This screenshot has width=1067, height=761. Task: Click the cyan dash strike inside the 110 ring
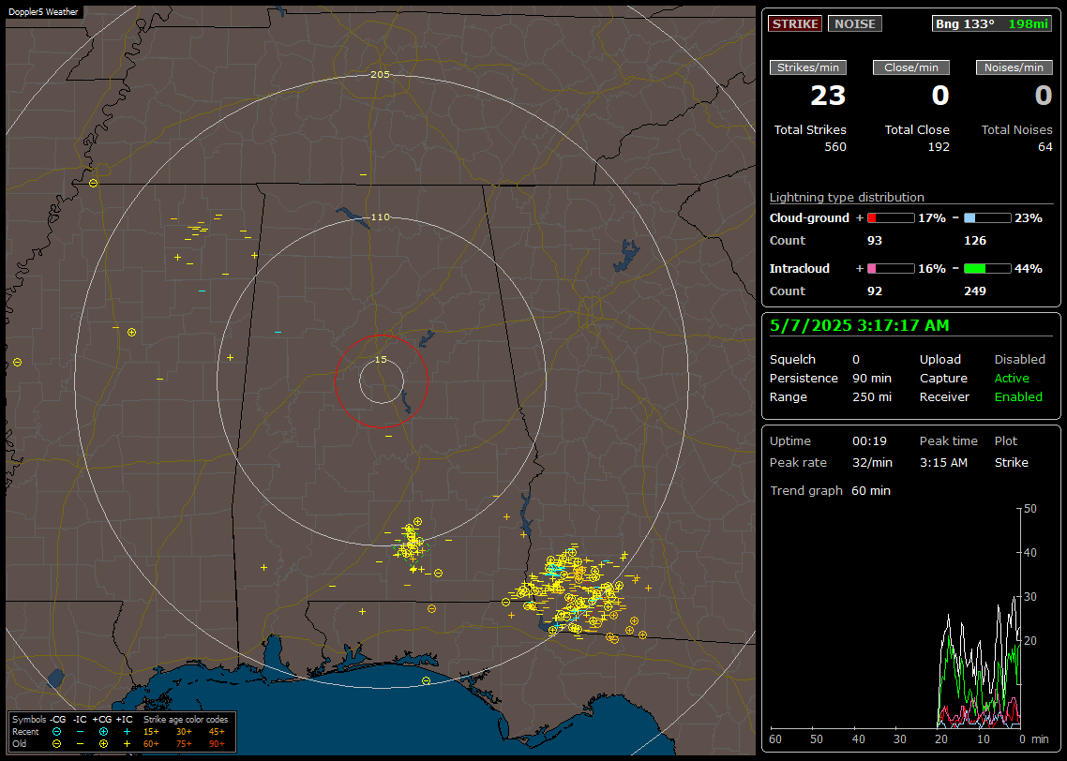278,332
